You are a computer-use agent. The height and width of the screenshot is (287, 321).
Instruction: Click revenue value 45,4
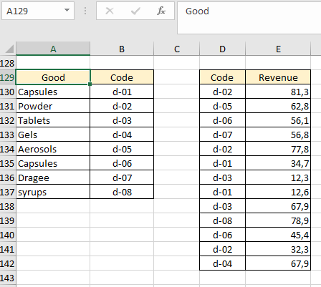(x=278, y=235)
